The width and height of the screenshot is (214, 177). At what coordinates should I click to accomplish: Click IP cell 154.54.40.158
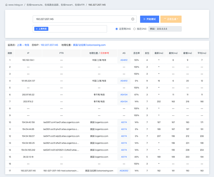[x=28, y=122]
